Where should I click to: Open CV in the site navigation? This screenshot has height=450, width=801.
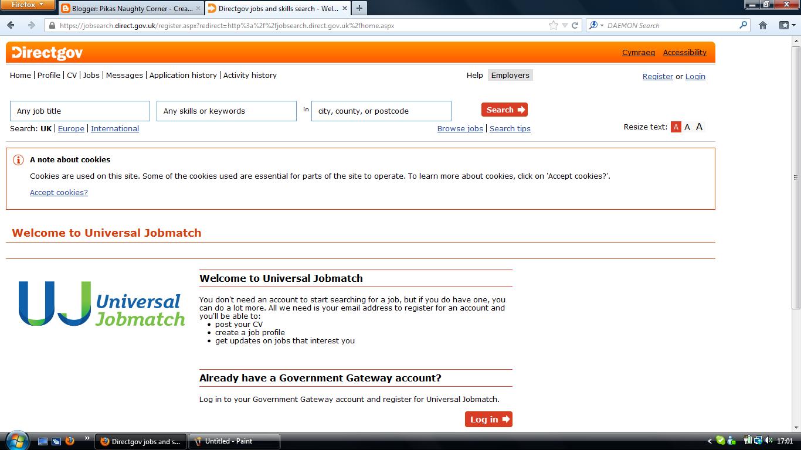pos(72,75)
